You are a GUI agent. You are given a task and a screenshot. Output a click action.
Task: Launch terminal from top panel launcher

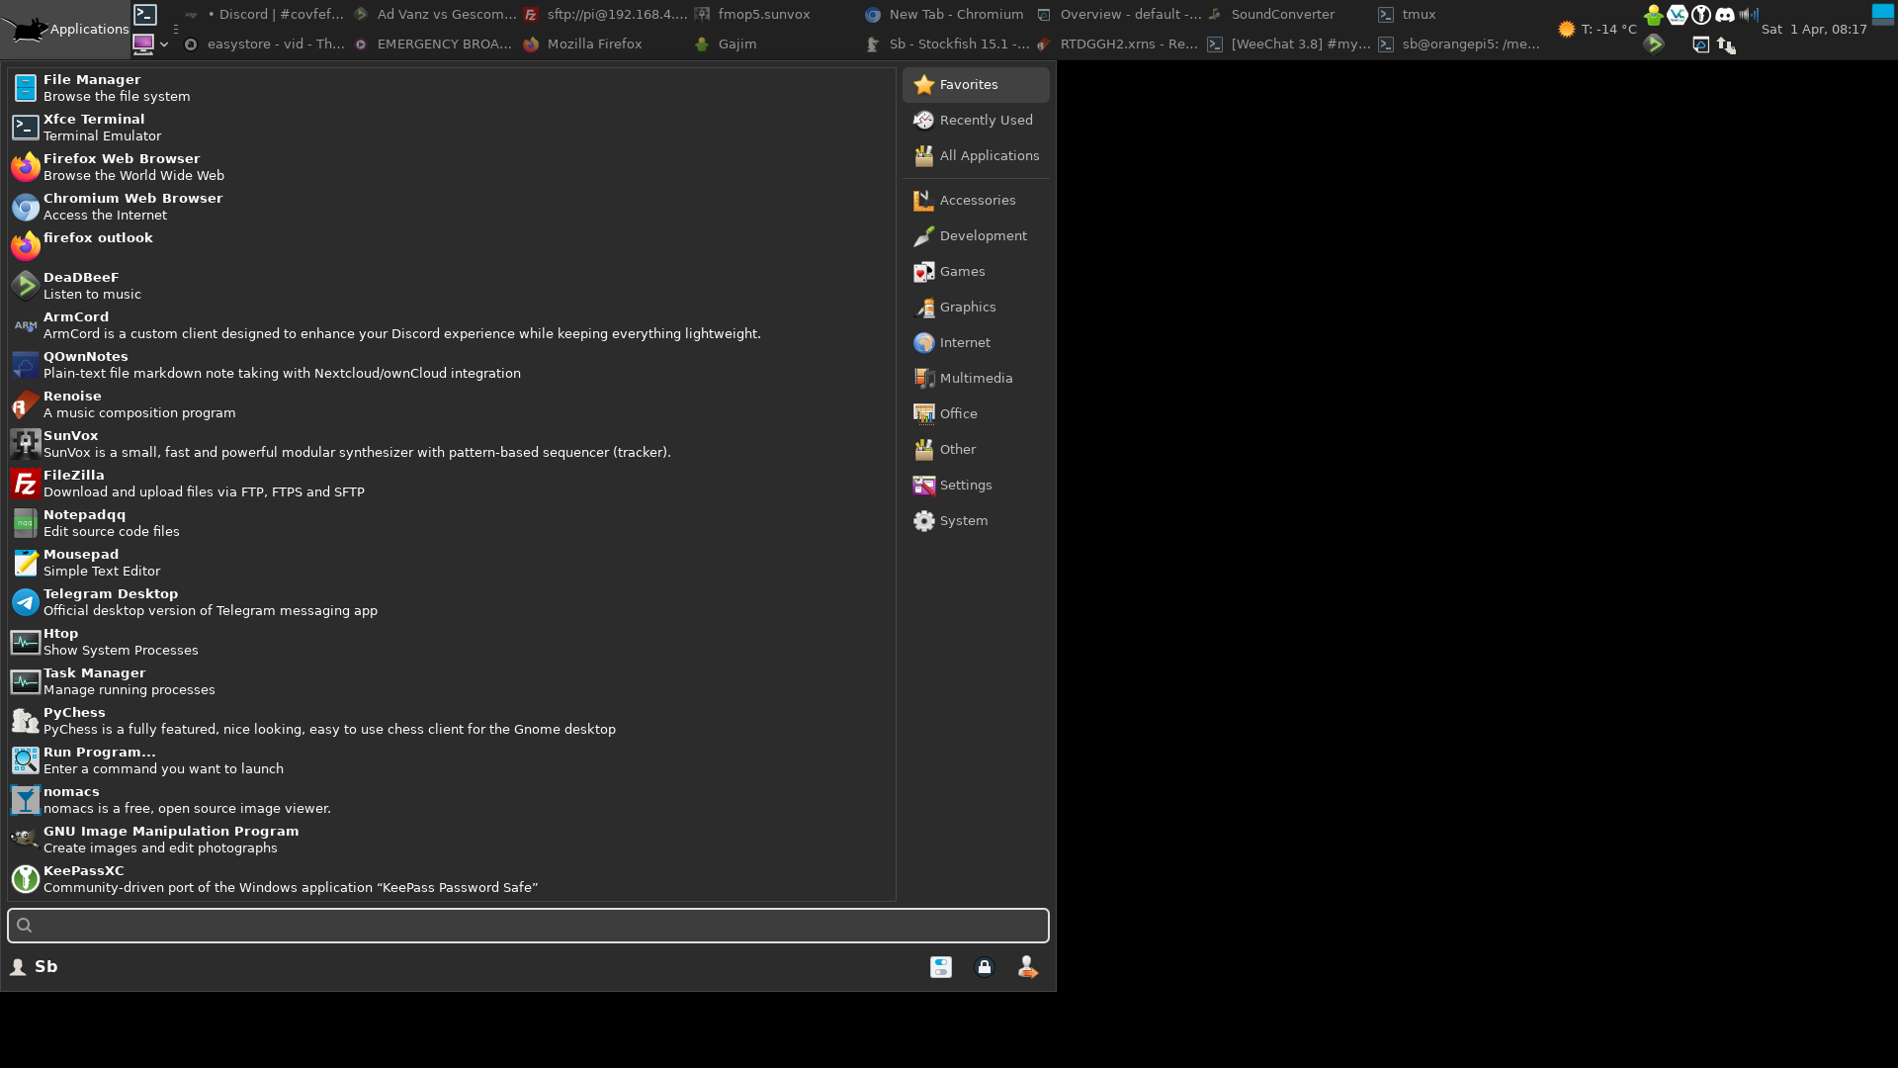(x=145, y=15)
